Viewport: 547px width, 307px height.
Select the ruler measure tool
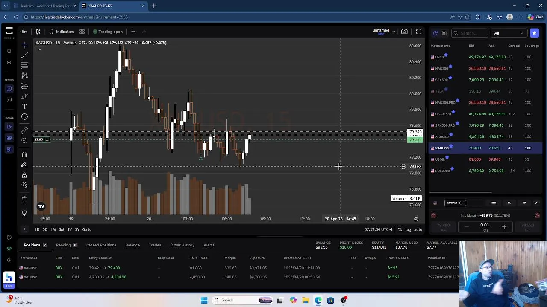(x=24, y=130)
